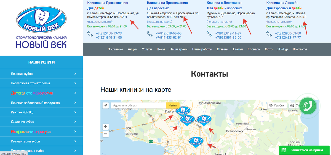Open the О клинике menu item
This screenshot has width=331, height=155.
[x=115, y=49]
